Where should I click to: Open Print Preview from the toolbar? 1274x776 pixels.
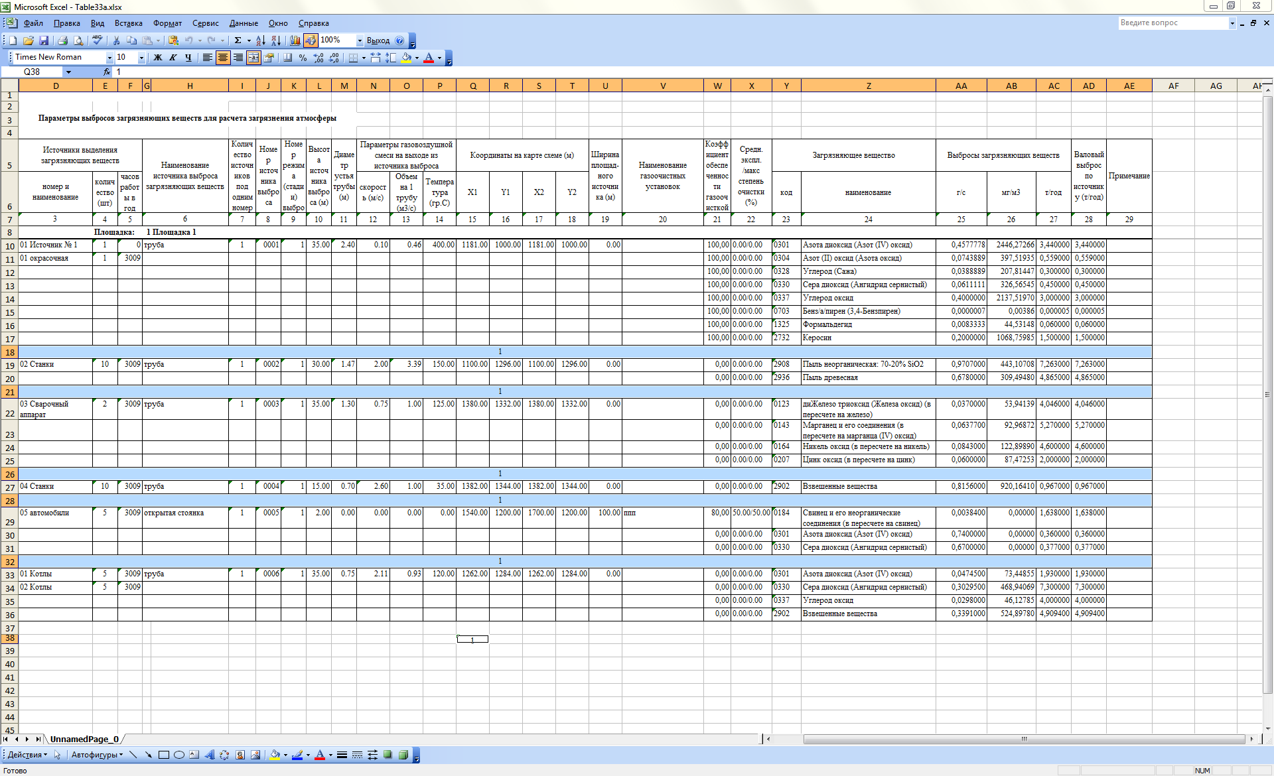[x=78, y=40]
